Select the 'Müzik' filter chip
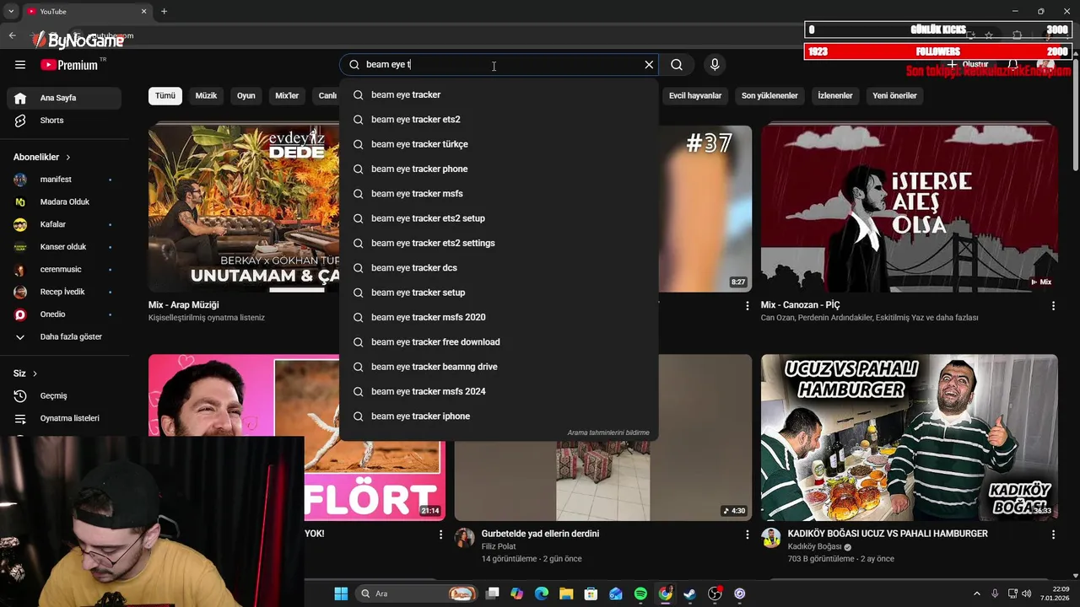This screenshot has width=1080, height=607. (x=206, y=95)
